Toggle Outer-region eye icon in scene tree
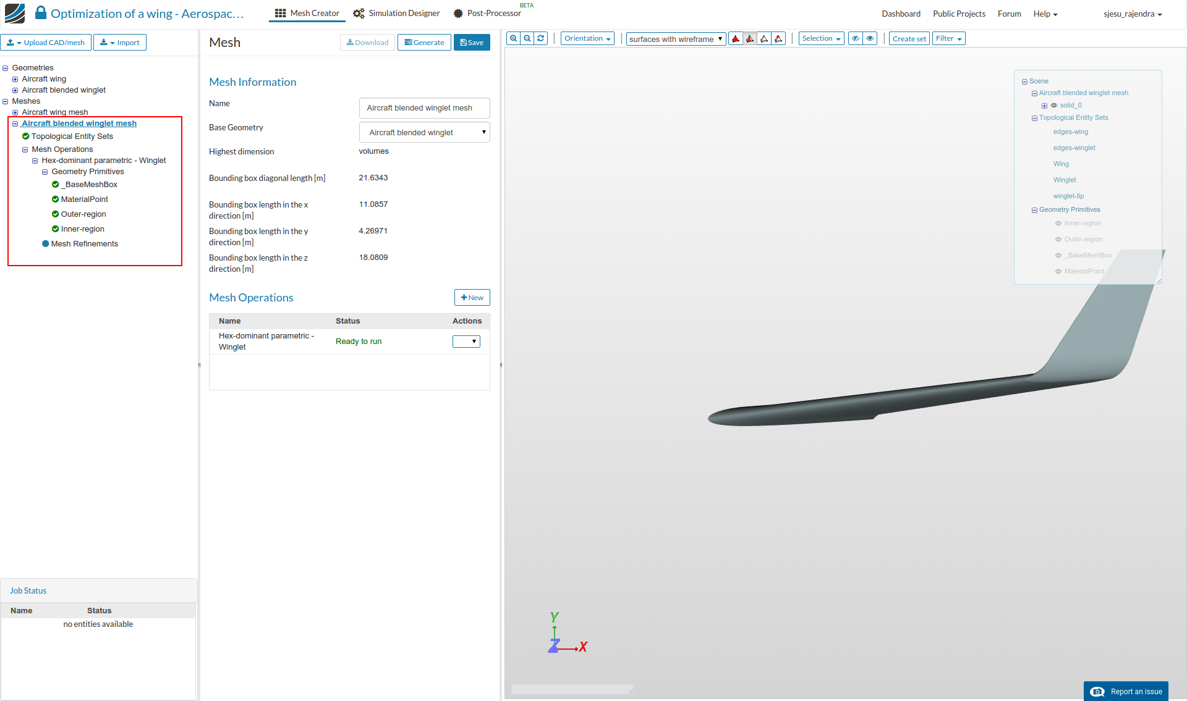This screenshot has width=1187, height=701. coord(1058,240)
